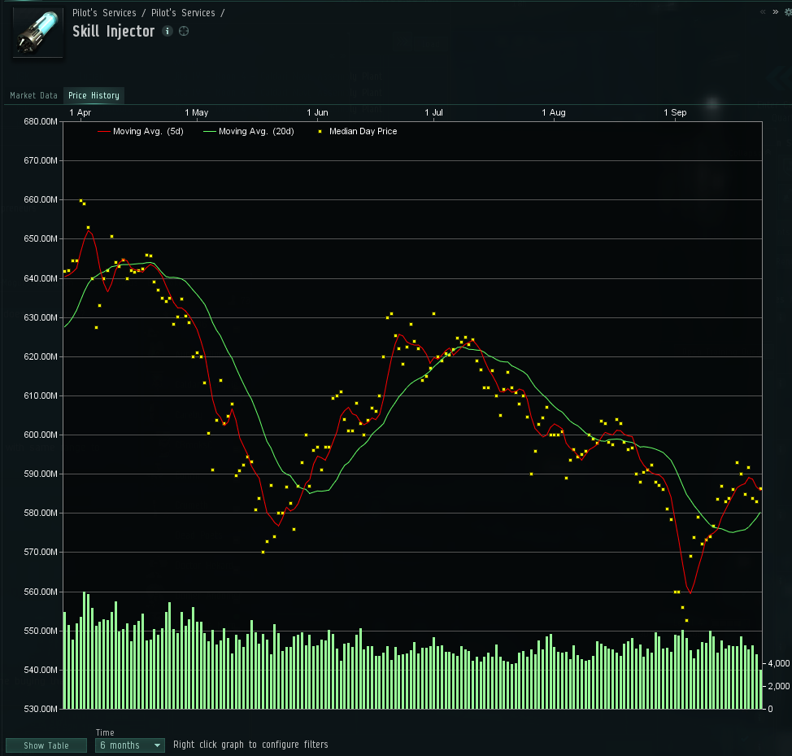Click the 'Right click graph to configure filters' hint
This screenshot has width=792, height=756.
250,745
